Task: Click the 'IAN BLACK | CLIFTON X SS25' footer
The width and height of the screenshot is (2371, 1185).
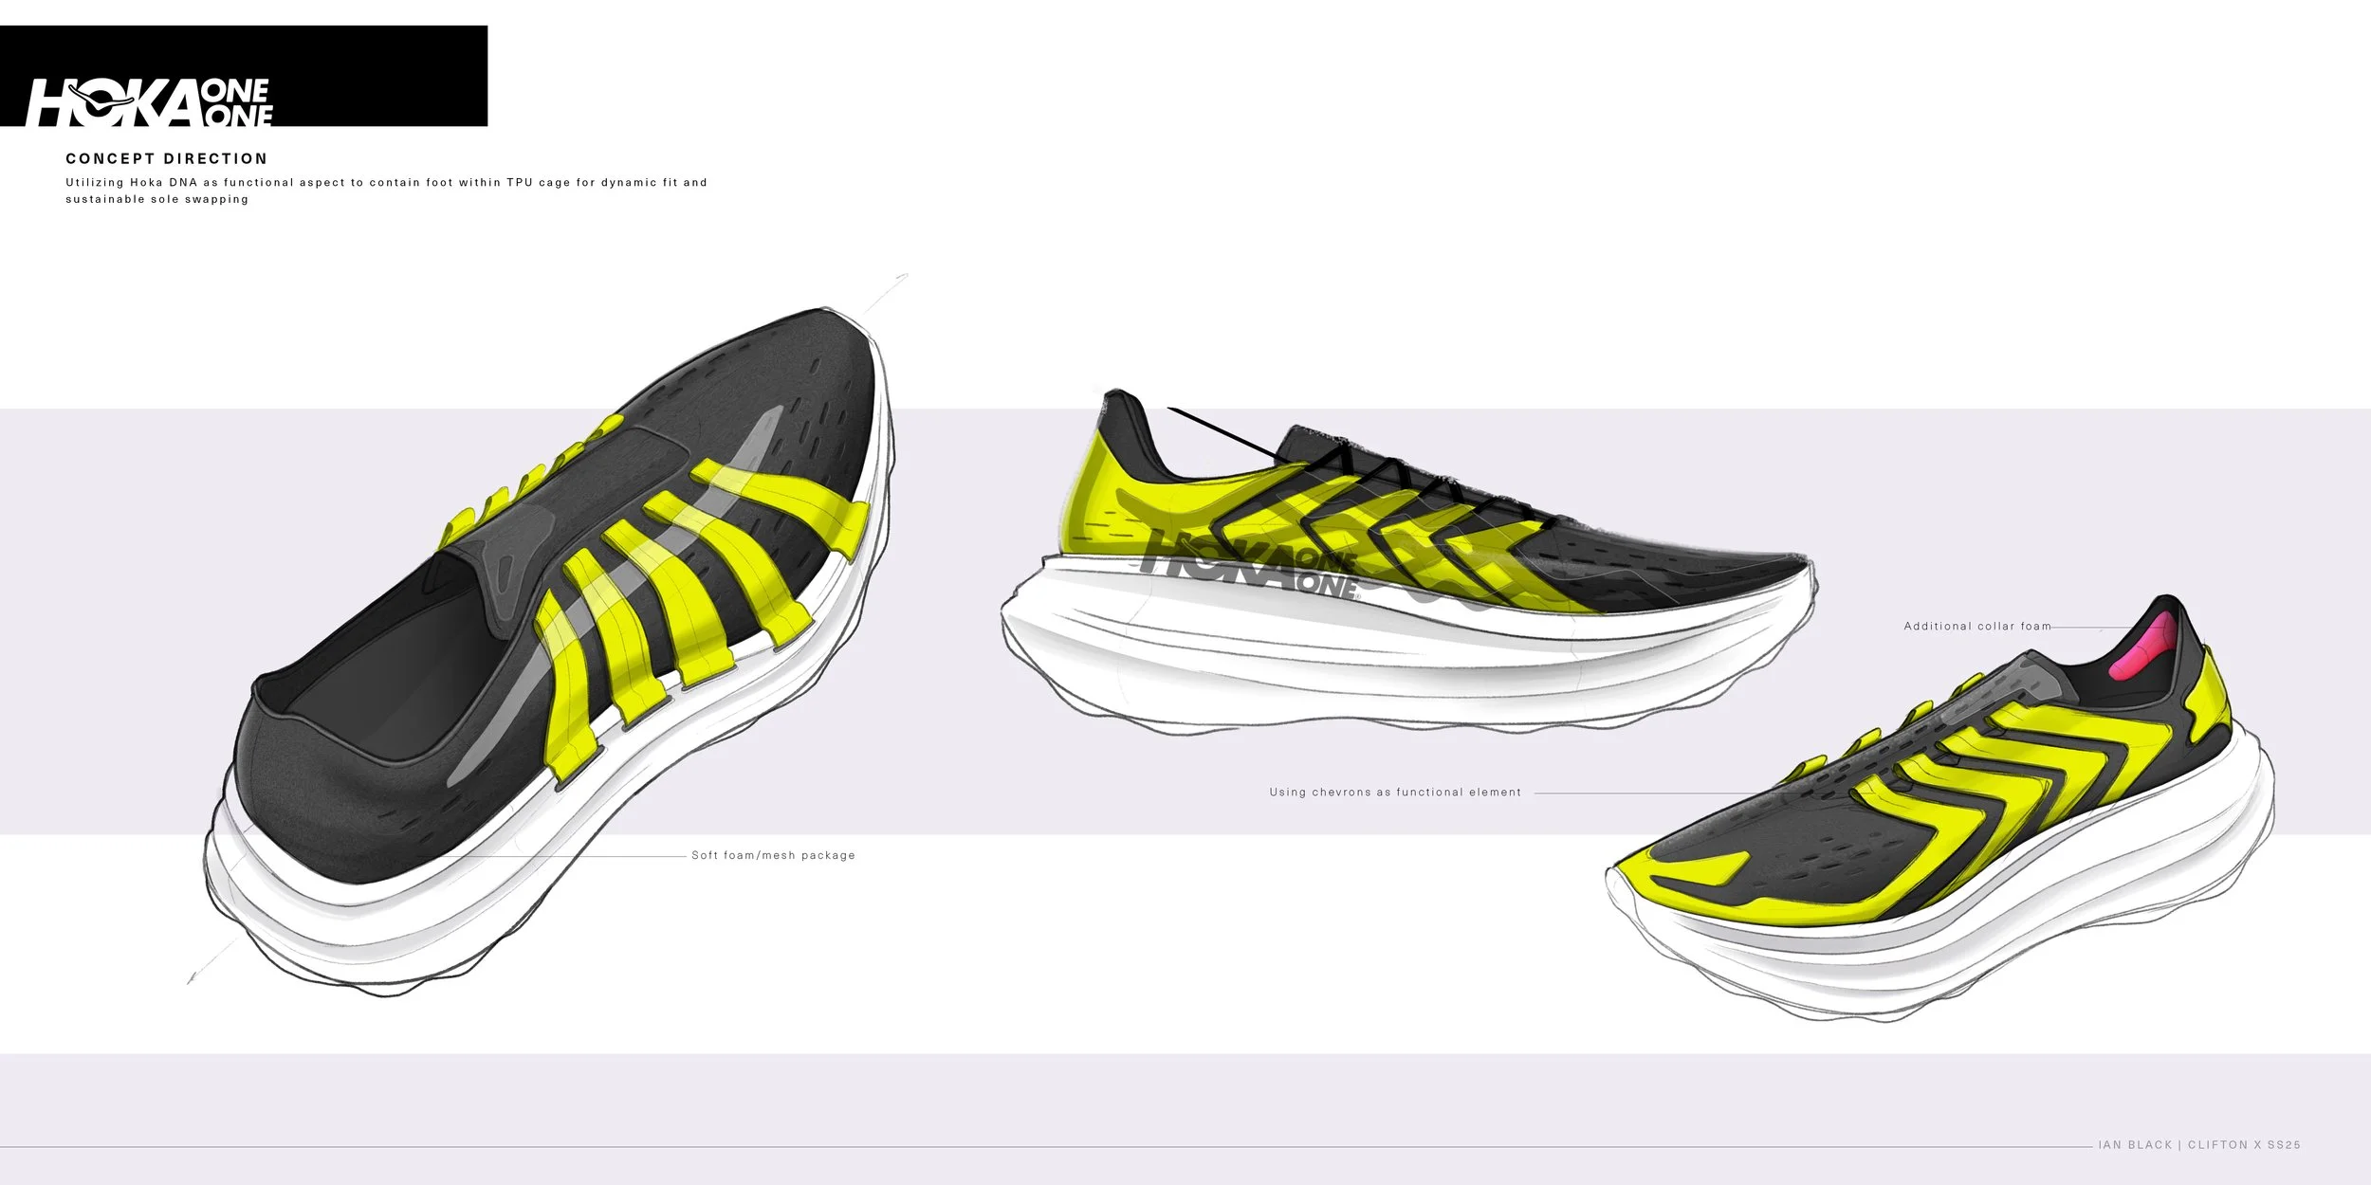Action: coord(2198,1145)
